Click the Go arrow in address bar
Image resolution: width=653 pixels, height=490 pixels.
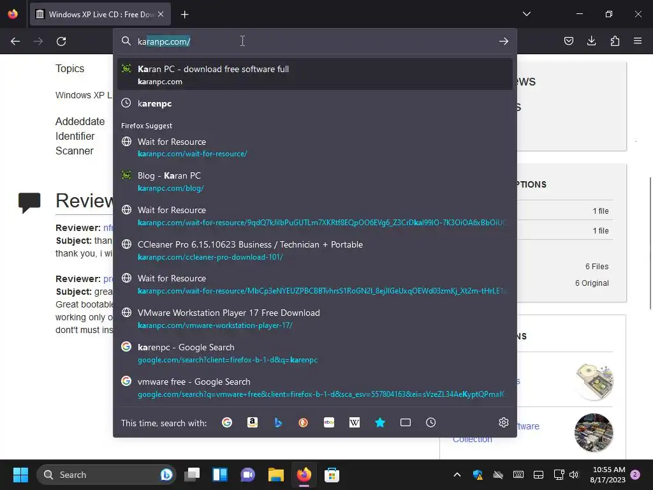click(x=504, y=41)
